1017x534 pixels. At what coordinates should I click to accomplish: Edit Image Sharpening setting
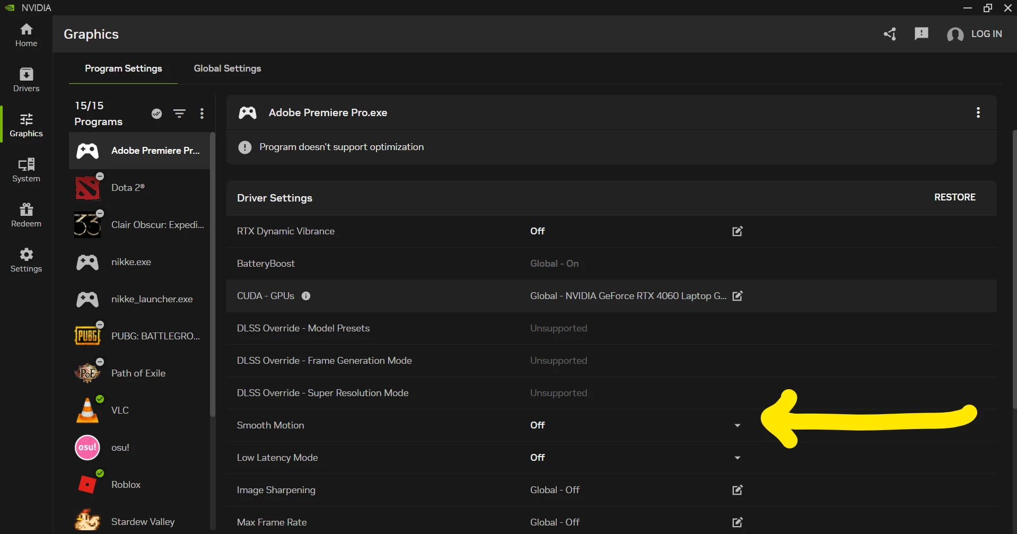[x=738, y=490]
